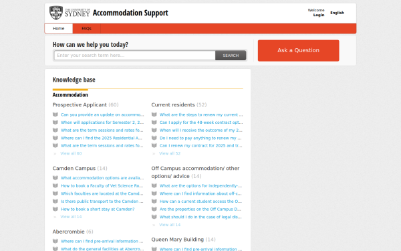
Task: Click book icon beside 'How to book a Faculty of Vet'
Action: click(x=55, y=185)
